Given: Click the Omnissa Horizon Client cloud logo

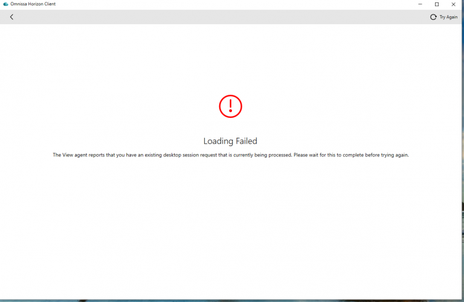Looking at the screenshot, I should click(x=5, y=4).
